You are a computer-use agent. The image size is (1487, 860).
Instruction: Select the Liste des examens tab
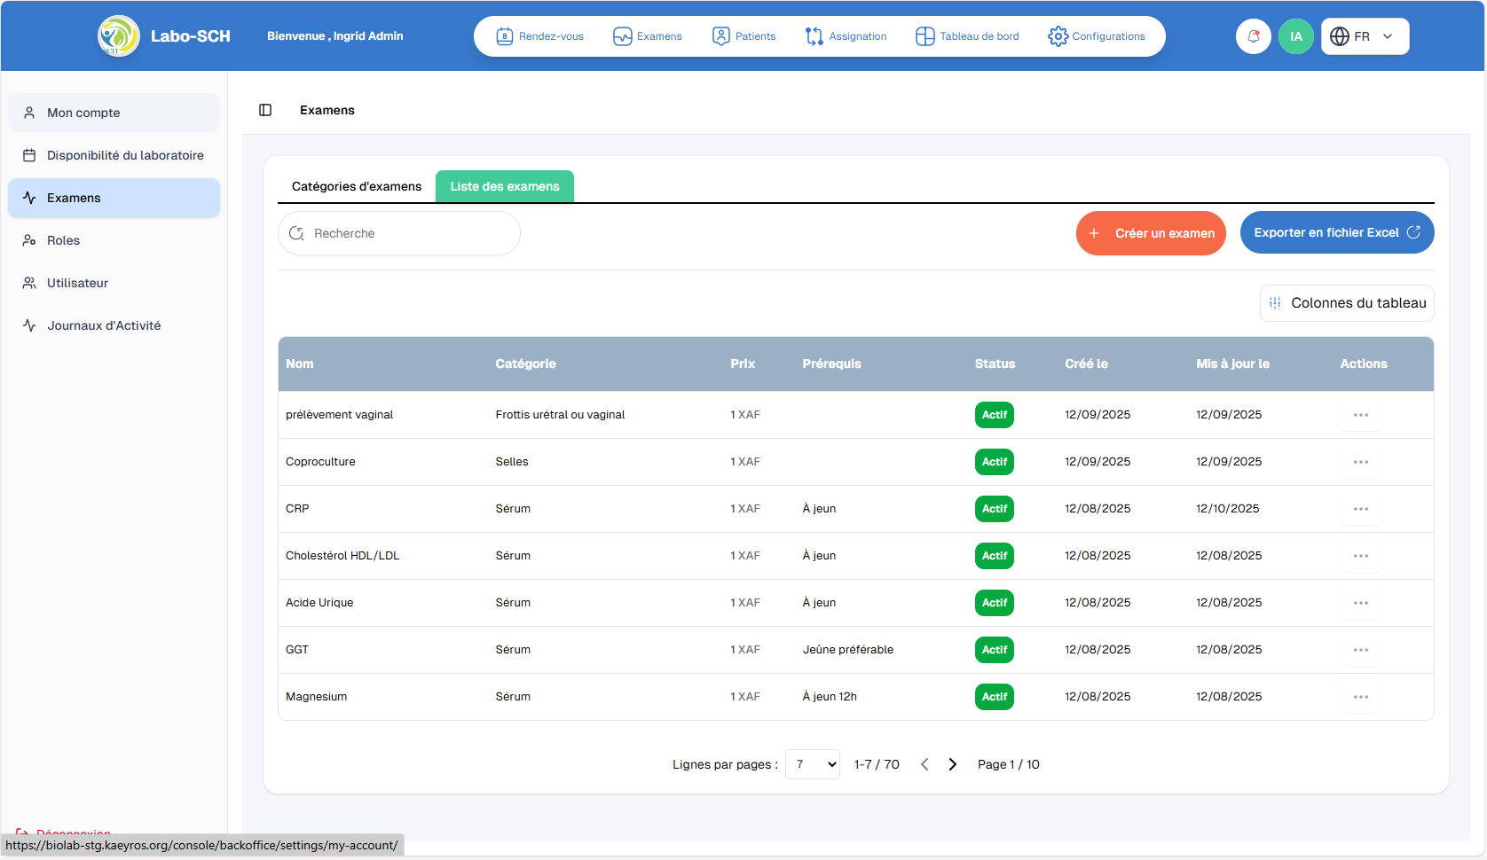[504, 186]
